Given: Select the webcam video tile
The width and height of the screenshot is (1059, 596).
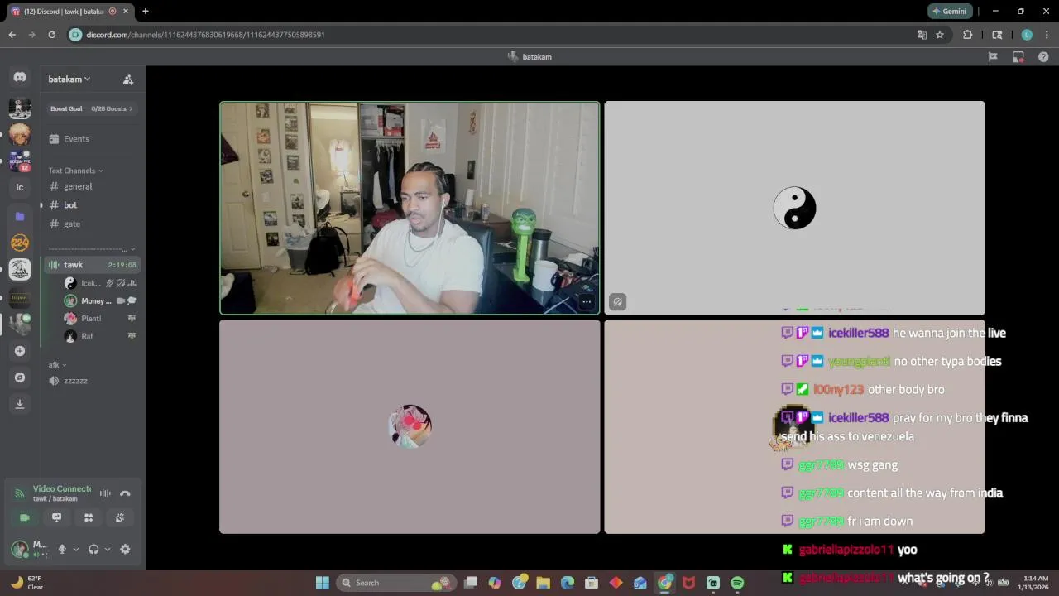Looking at the screenshot, I should tap(410, 208).
